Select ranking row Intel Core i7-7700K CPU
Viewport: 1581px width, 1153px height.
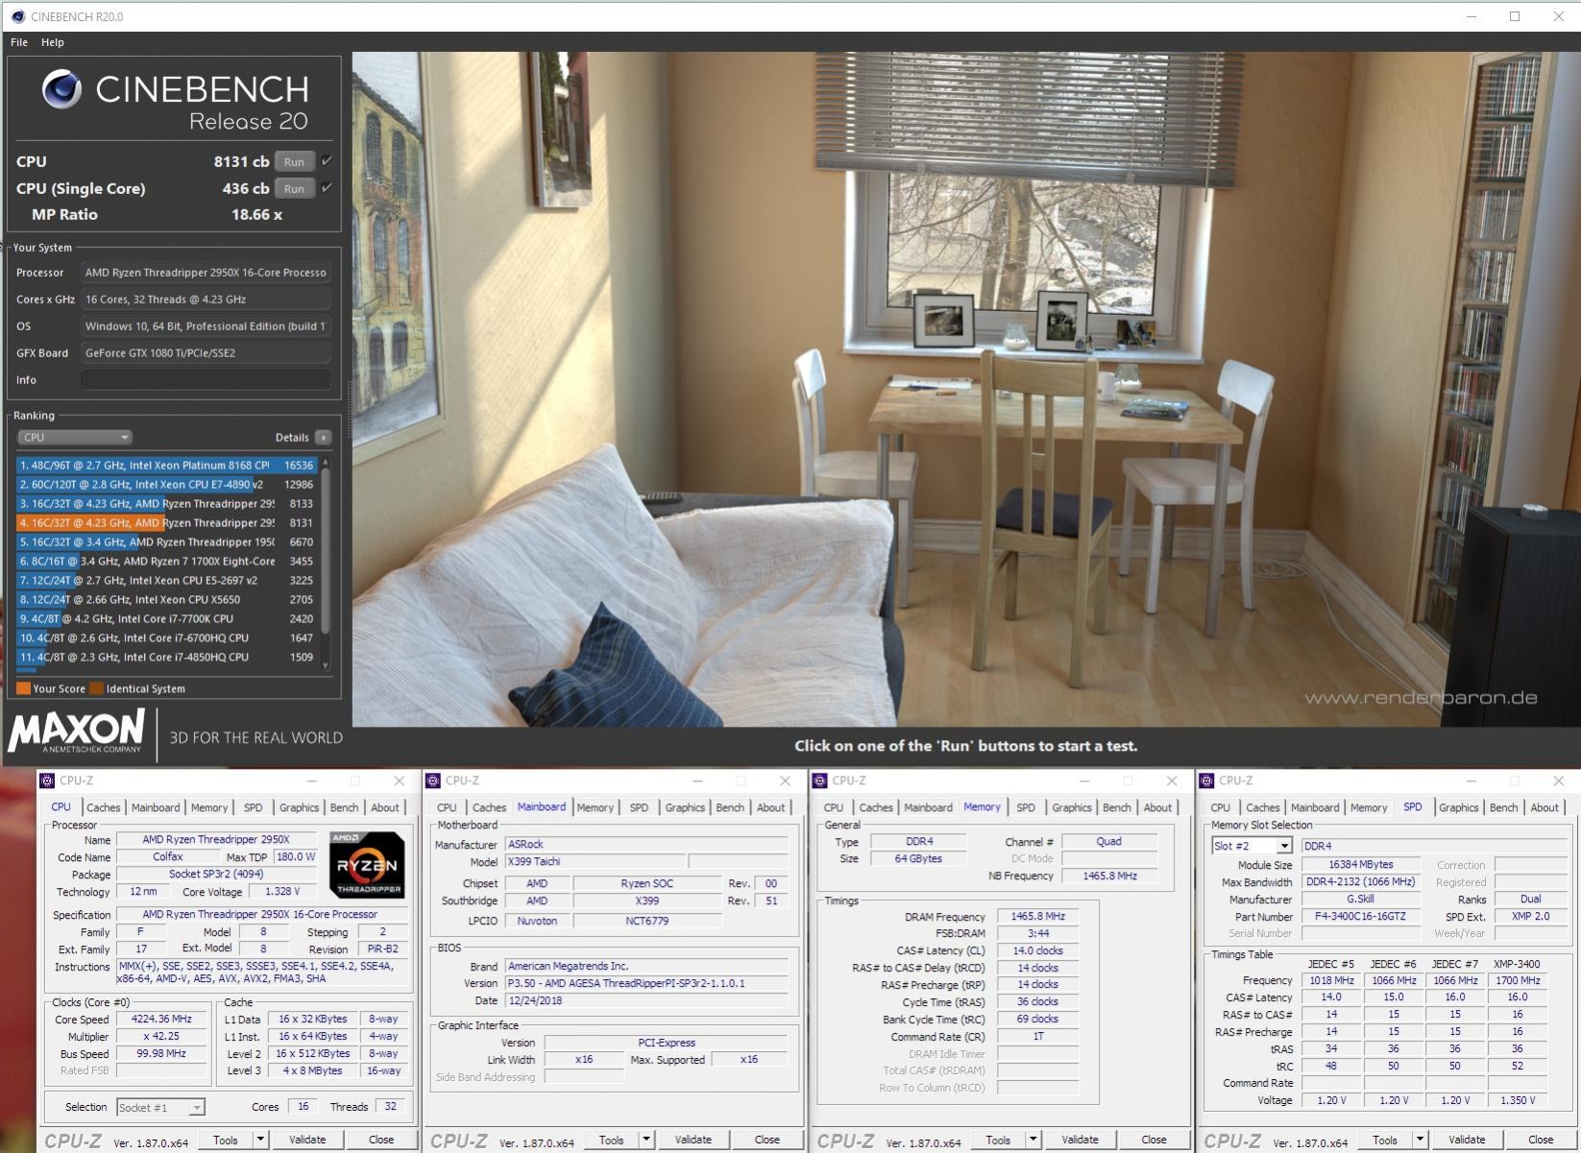(x=166, y=618)
